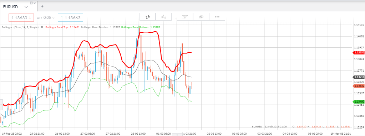Remove the Bollinger indicator with X
The height and width of the screenshot is (136, 365).
tap(42, 27)
